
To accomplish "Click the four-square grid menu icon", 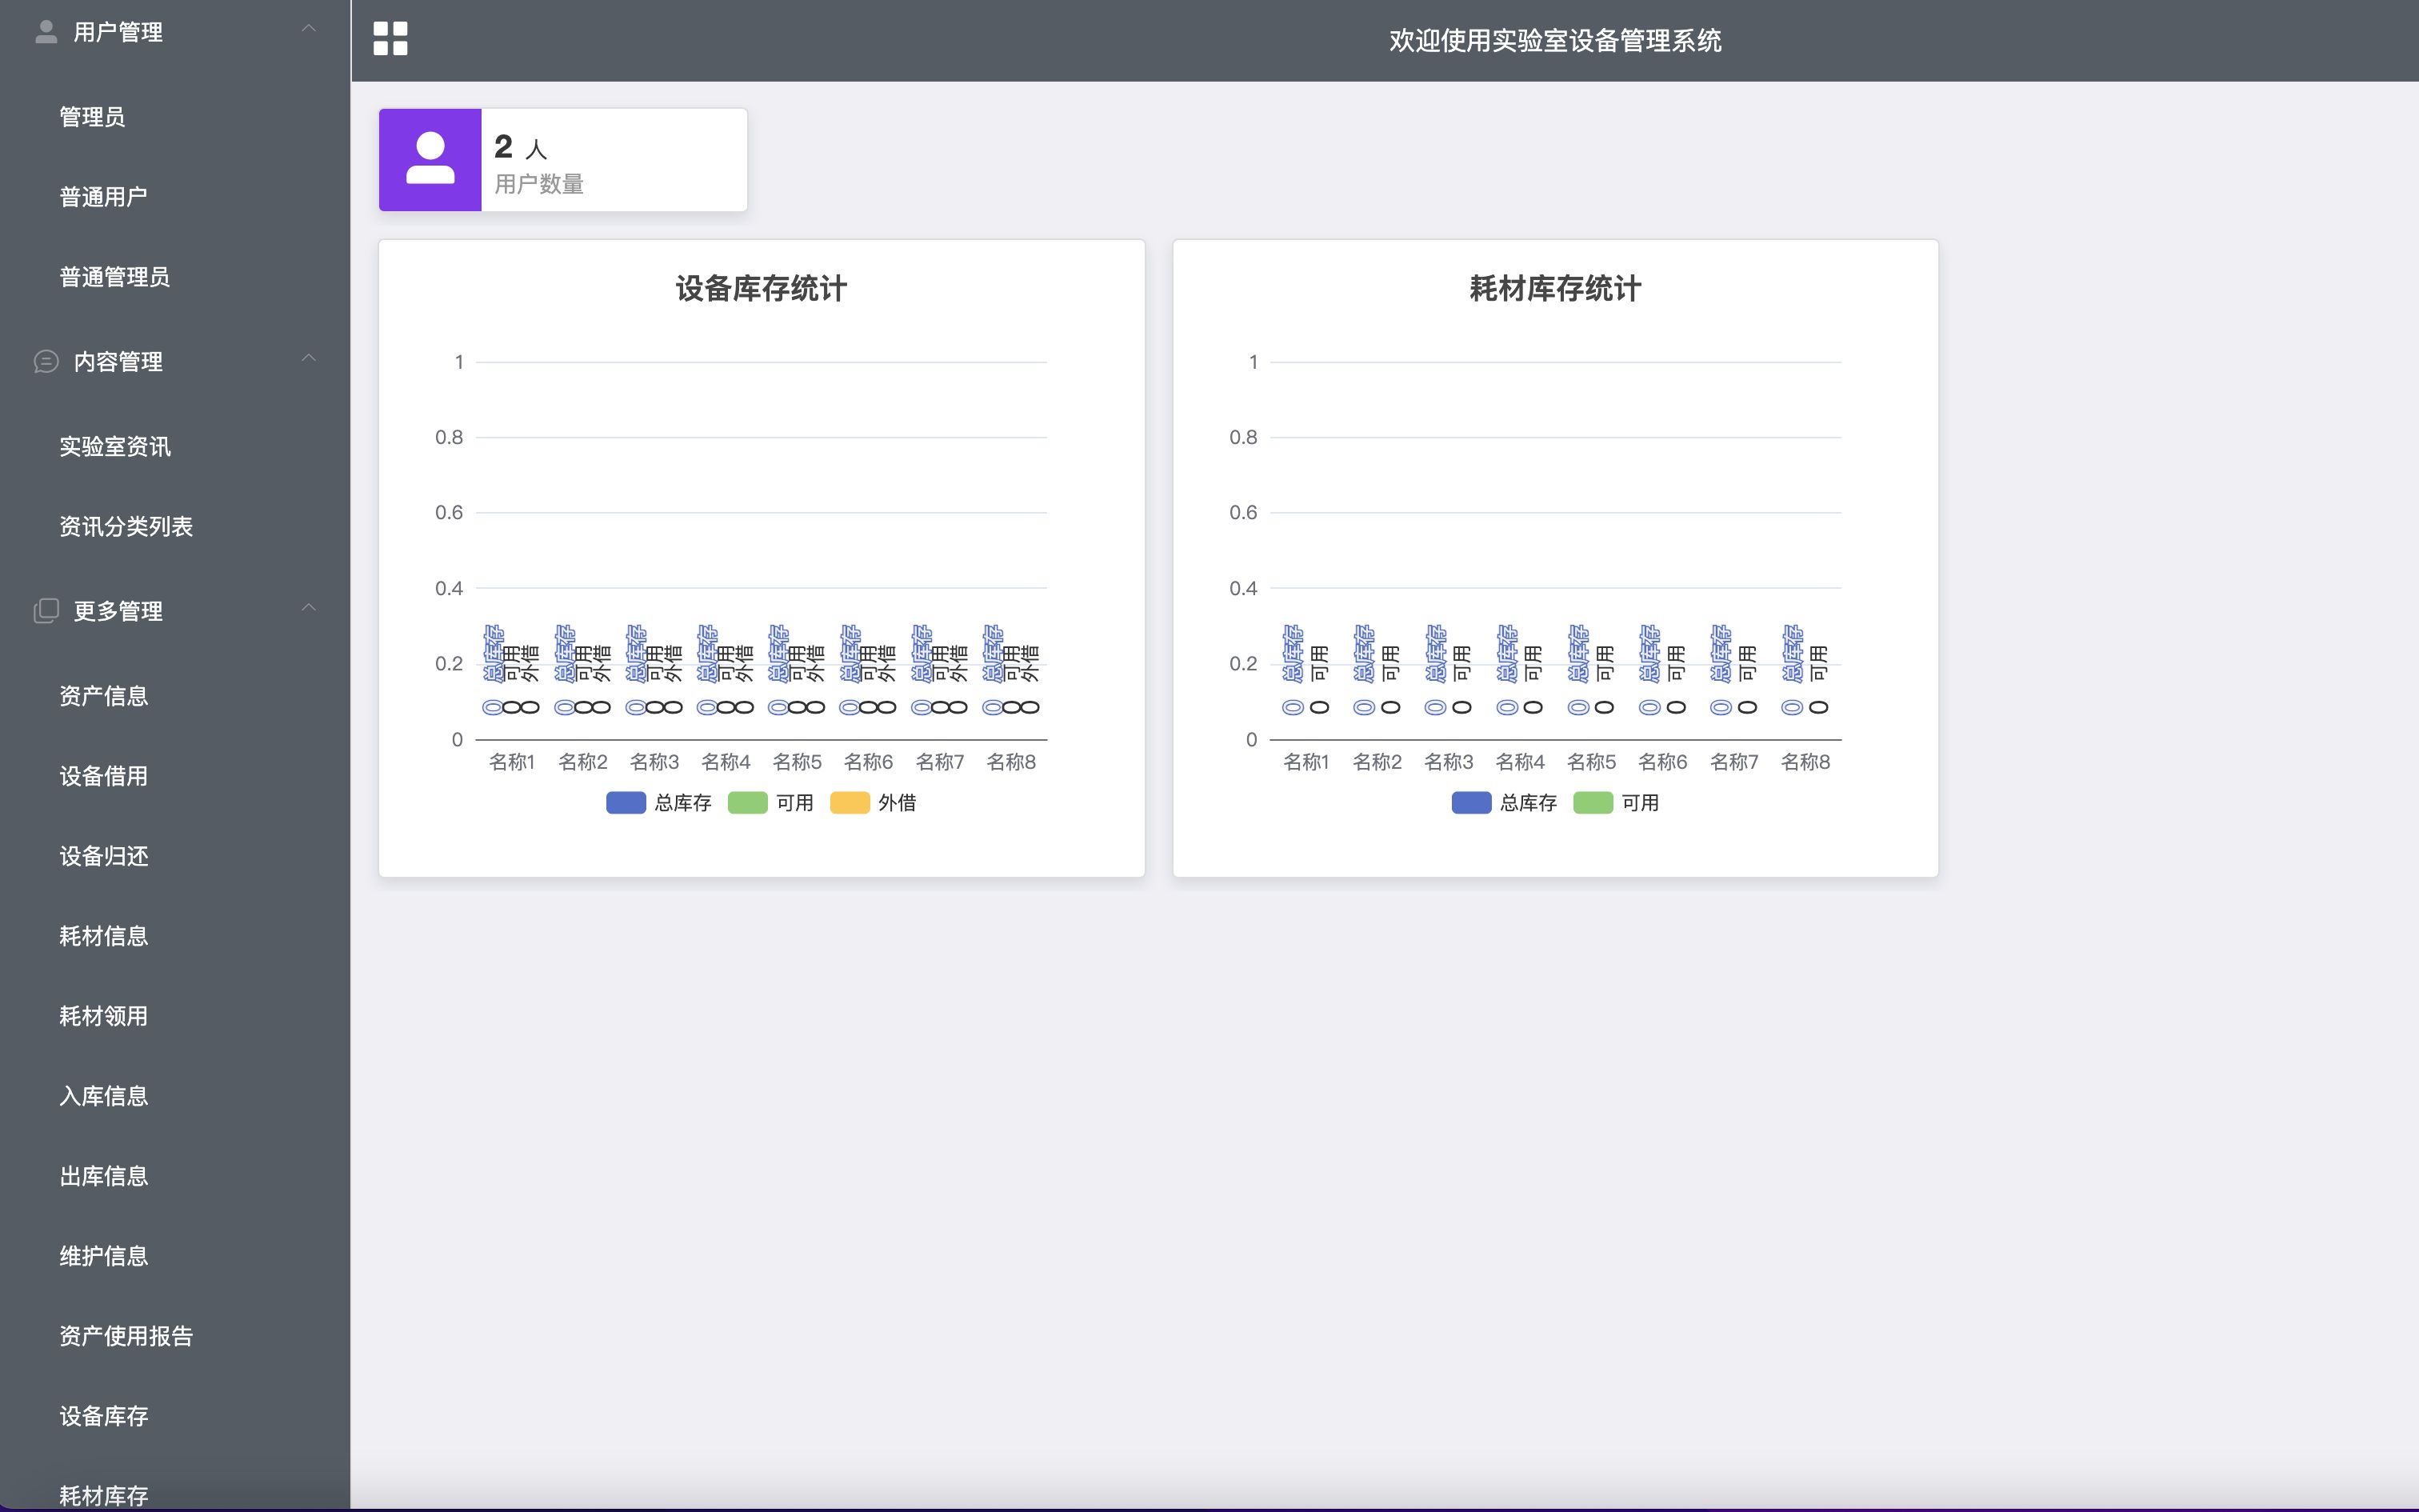I will [x=390, y=39].
